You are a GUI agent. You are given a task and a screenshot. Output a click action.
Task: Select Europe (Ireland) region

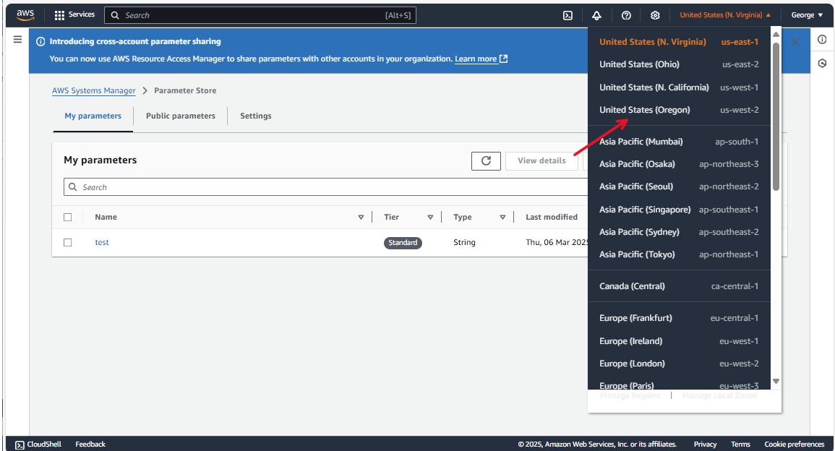coord(679,341)
